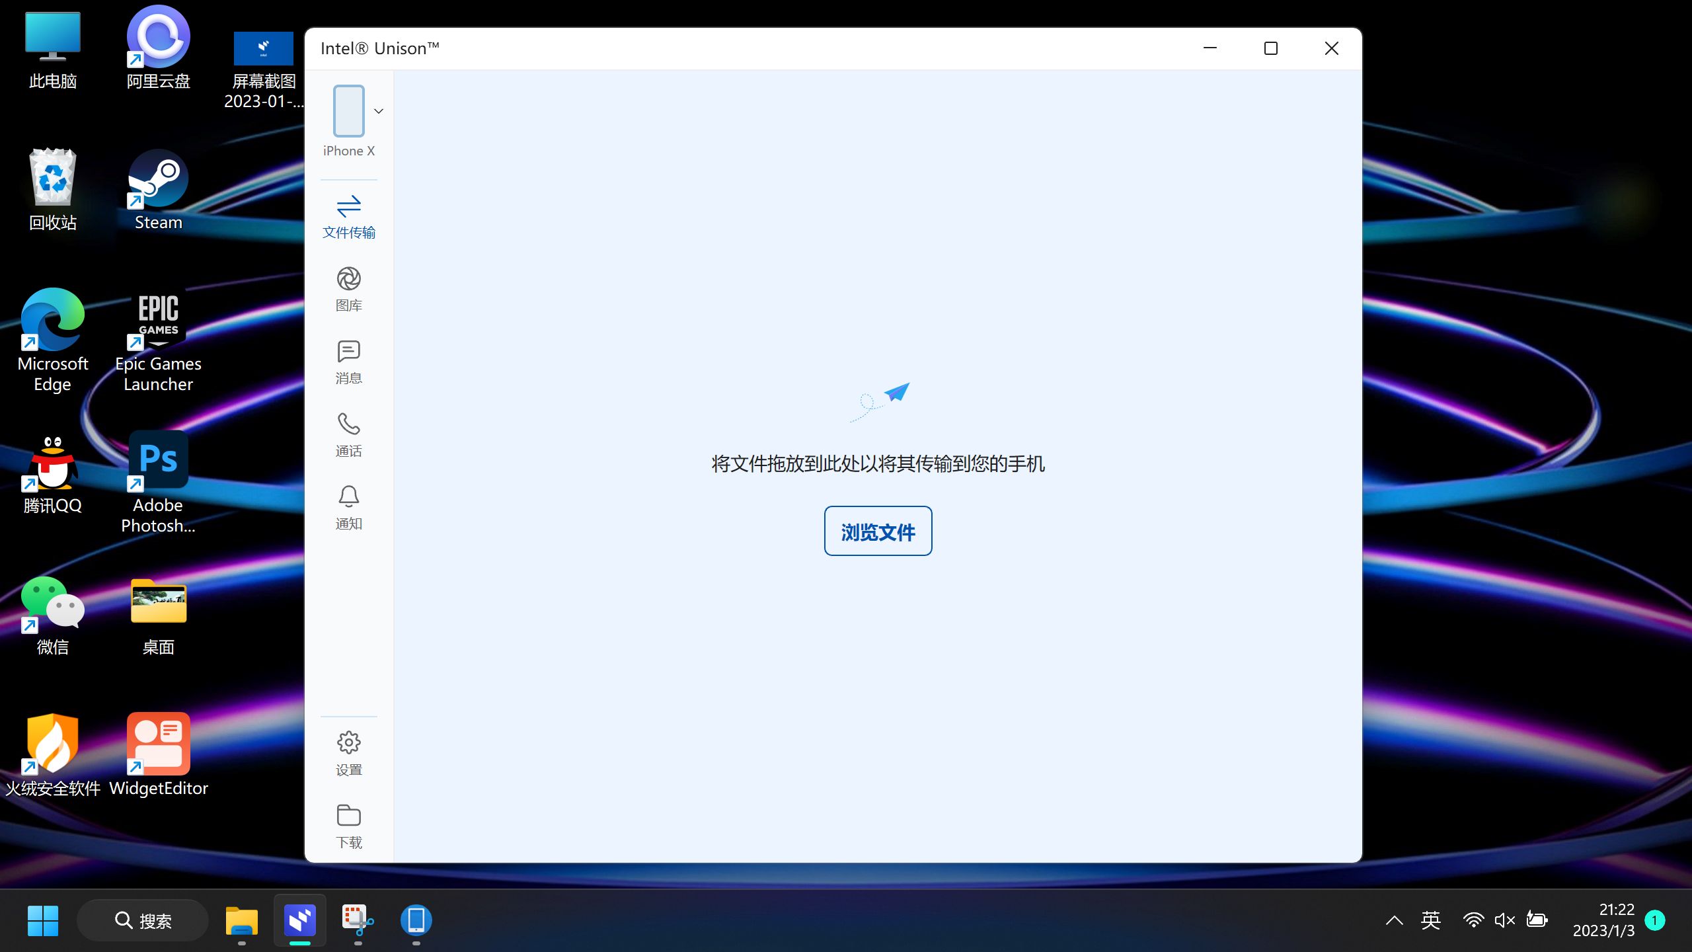Open the 下载 (Downloads) panel
The image size is (1692, 952).
pos(348,826)
